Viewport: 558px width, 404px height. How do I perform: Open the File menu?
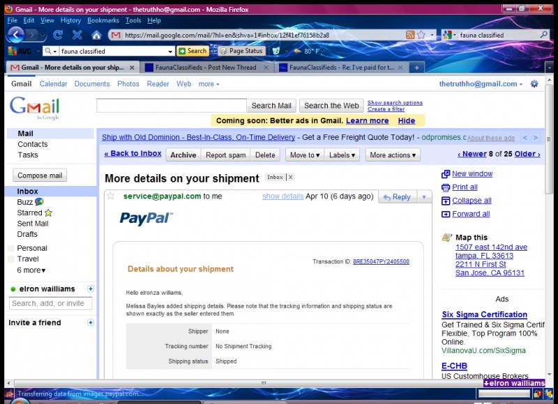pos(13,20)
